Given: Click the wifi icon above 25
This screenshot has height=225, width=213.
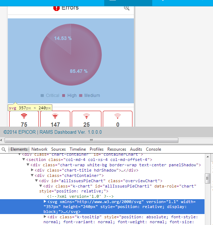Looking at the screenshot, I should click(87, 116).
